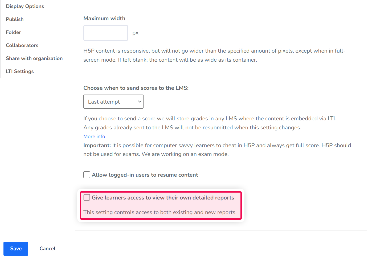Image resolution: width=368 pixels, height=259 pixels.
Task: Expand the send scores selection box
Action: 113,101
